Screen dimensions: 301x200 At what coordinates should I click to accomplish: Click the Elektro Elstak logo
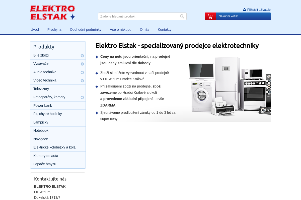coord(53,12)
